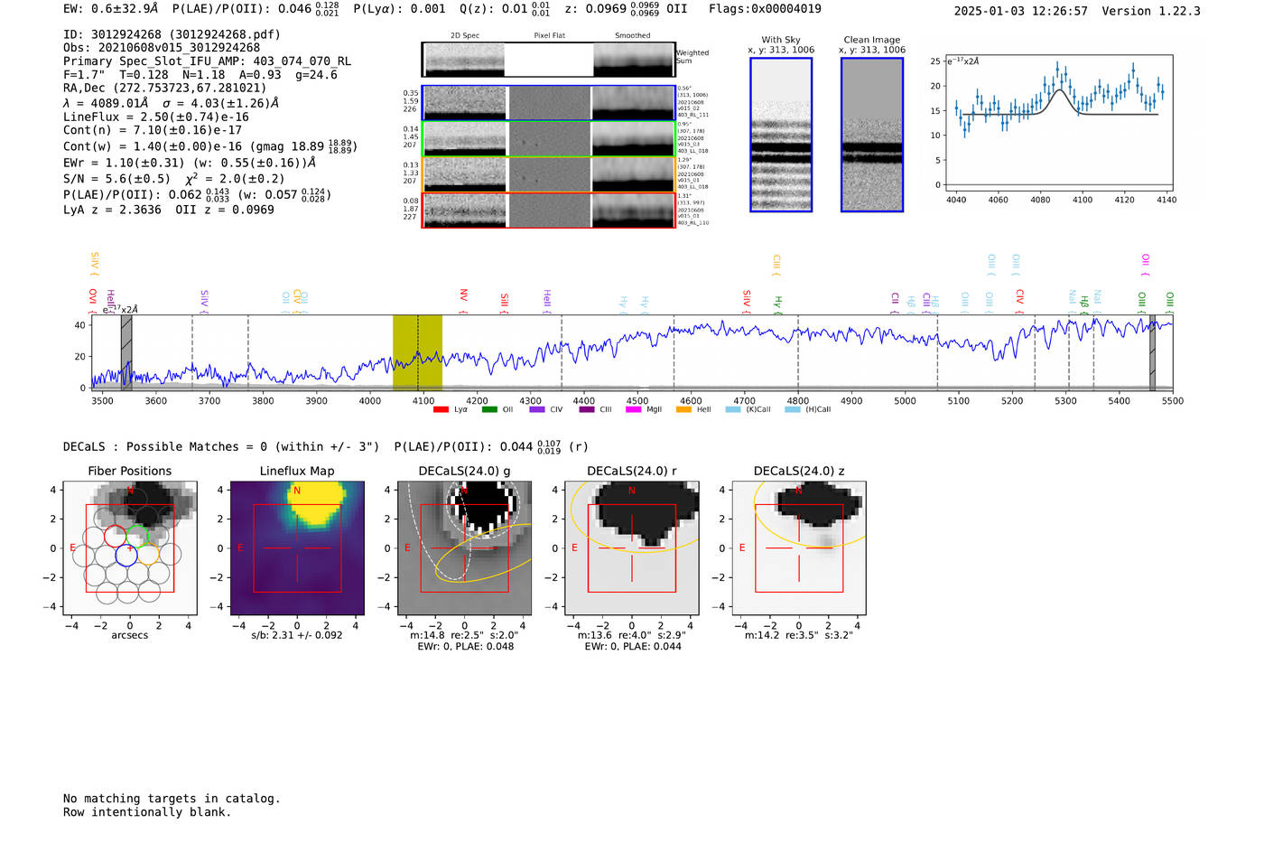The width and height of the screenshot is (1264, 861).
Task: Click the Fiber Positions plot title
Action: [130, 471]
